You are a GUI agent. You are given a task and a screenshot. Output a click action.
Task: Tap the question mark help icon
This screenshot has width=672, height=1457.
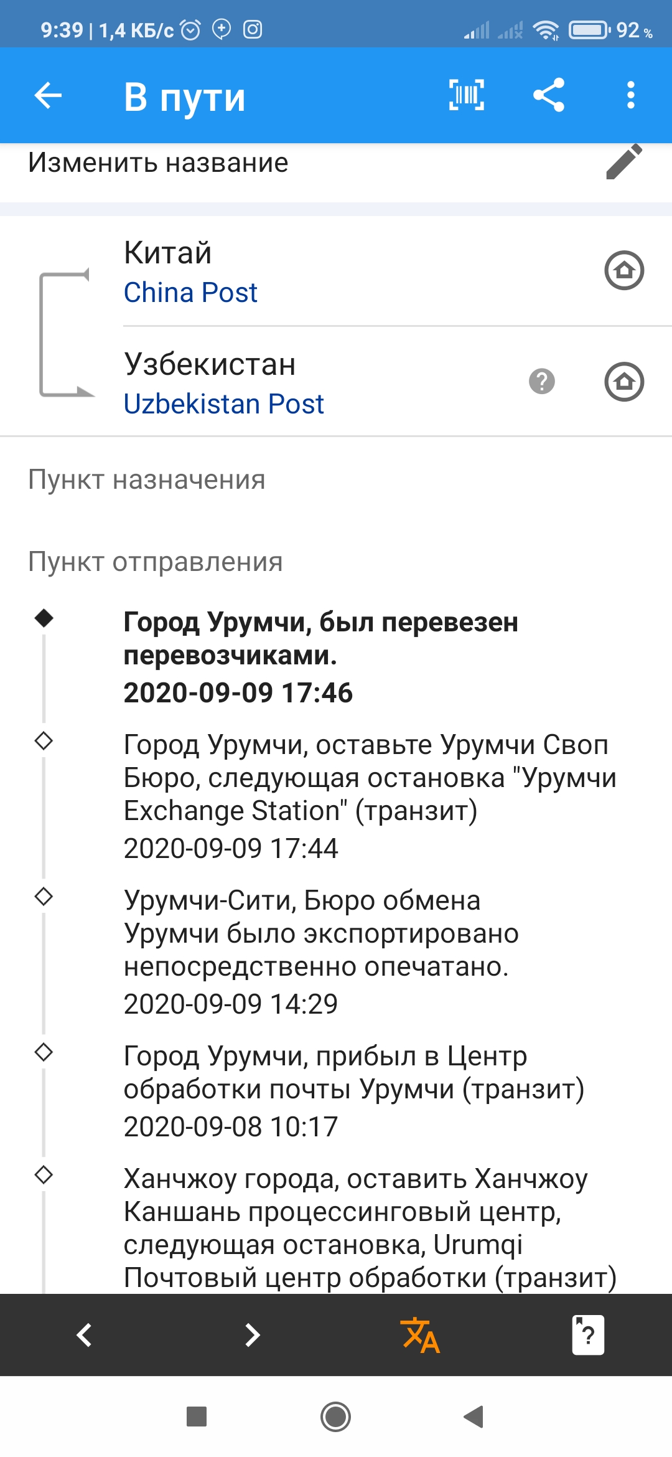coord(542,382)
